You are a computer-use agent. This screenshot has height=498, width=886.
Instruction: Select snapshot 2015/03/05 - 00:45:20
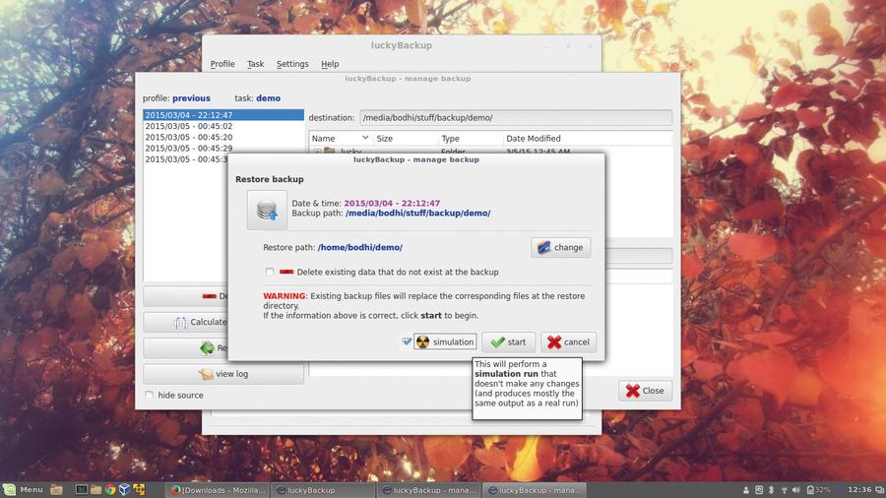tap(223, 137)
